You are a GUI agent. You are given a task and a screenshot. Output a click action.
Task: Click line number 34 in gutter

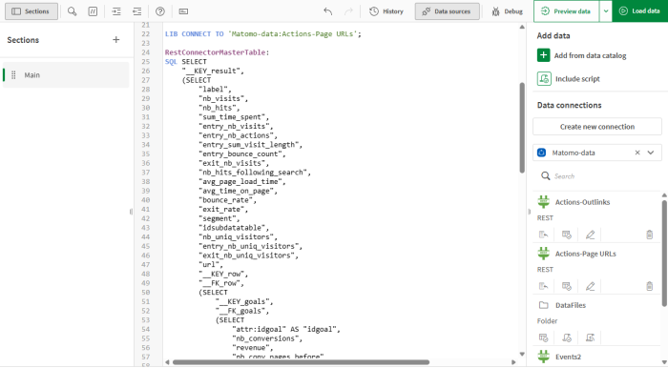(x=146, y=145)
